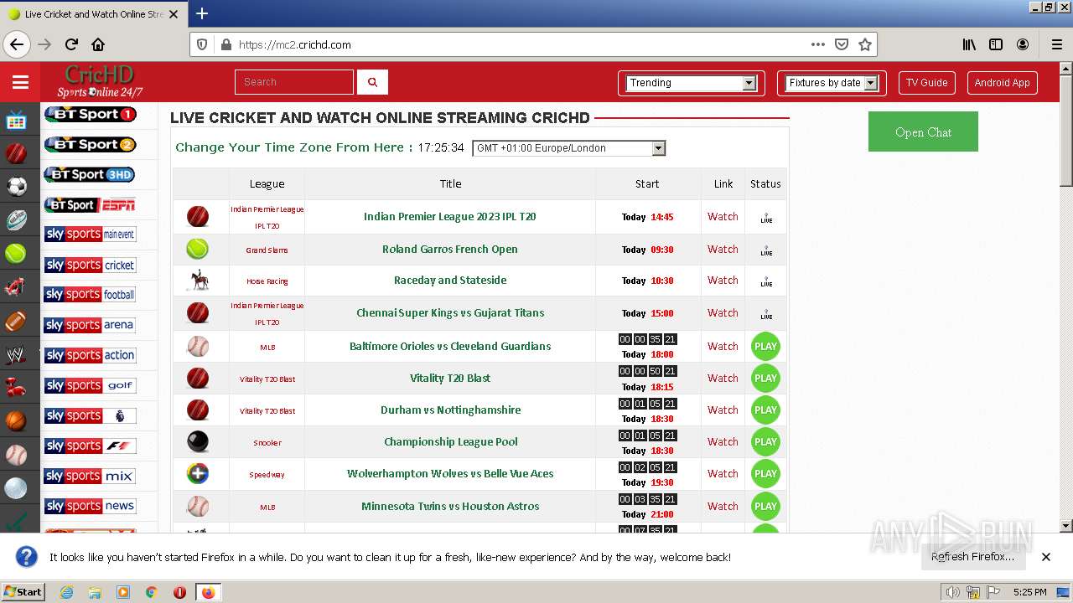Image resolution: width=1073 pixels, height=603 pixels.
Task: Open BT Sport 1 channel
Action: [90, 114]
